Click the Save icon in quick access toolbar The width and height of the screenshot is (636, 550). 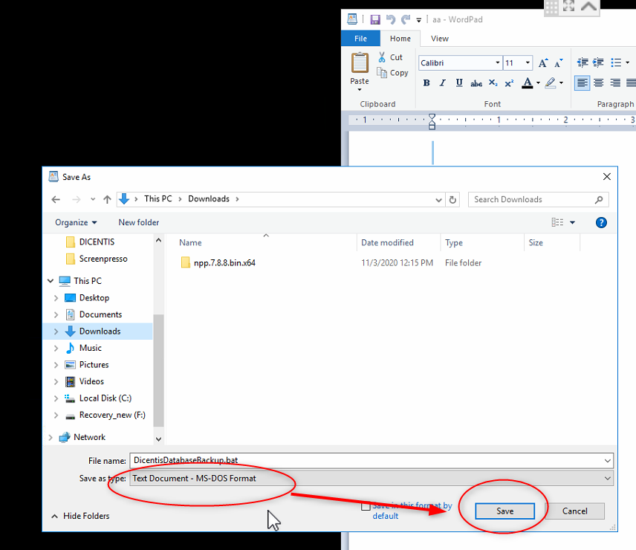tap(375, 19)
